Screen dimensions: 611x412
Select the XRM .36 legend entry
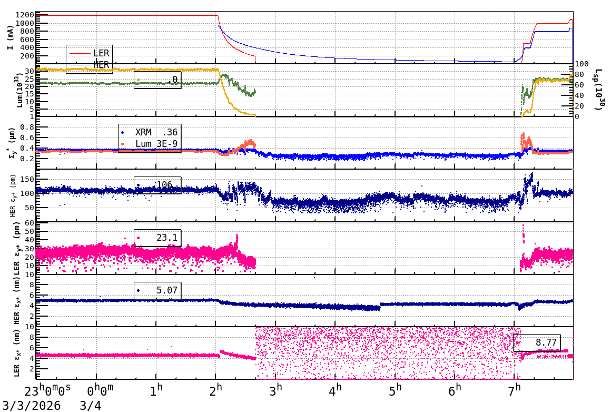pos(156,132)
